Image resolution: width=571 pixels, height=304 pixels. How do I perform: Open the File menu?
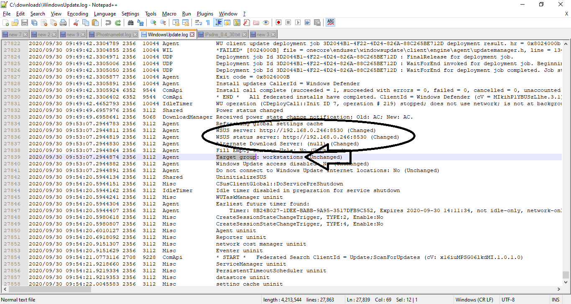click(x=7, y=14)
